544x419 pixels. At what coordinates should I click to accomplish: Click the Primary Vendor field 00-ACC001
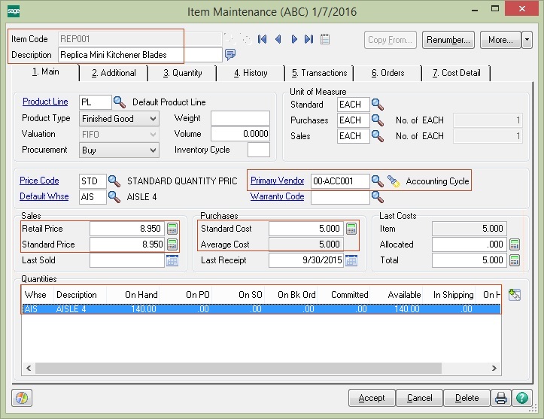[340, 181]
